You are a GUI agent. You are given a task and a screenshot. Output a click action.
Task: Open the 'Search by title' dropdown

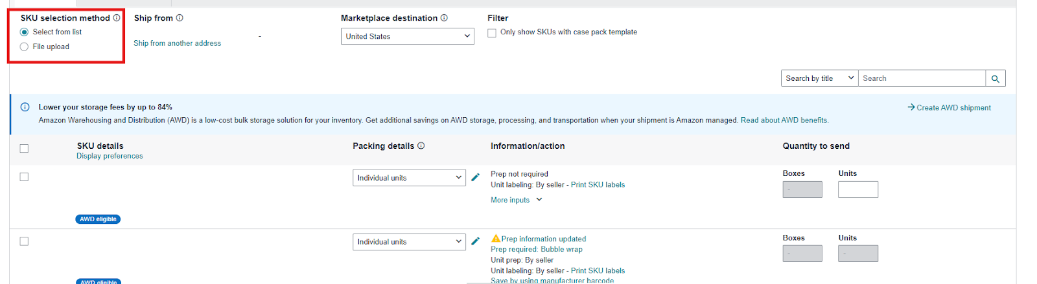819,79
